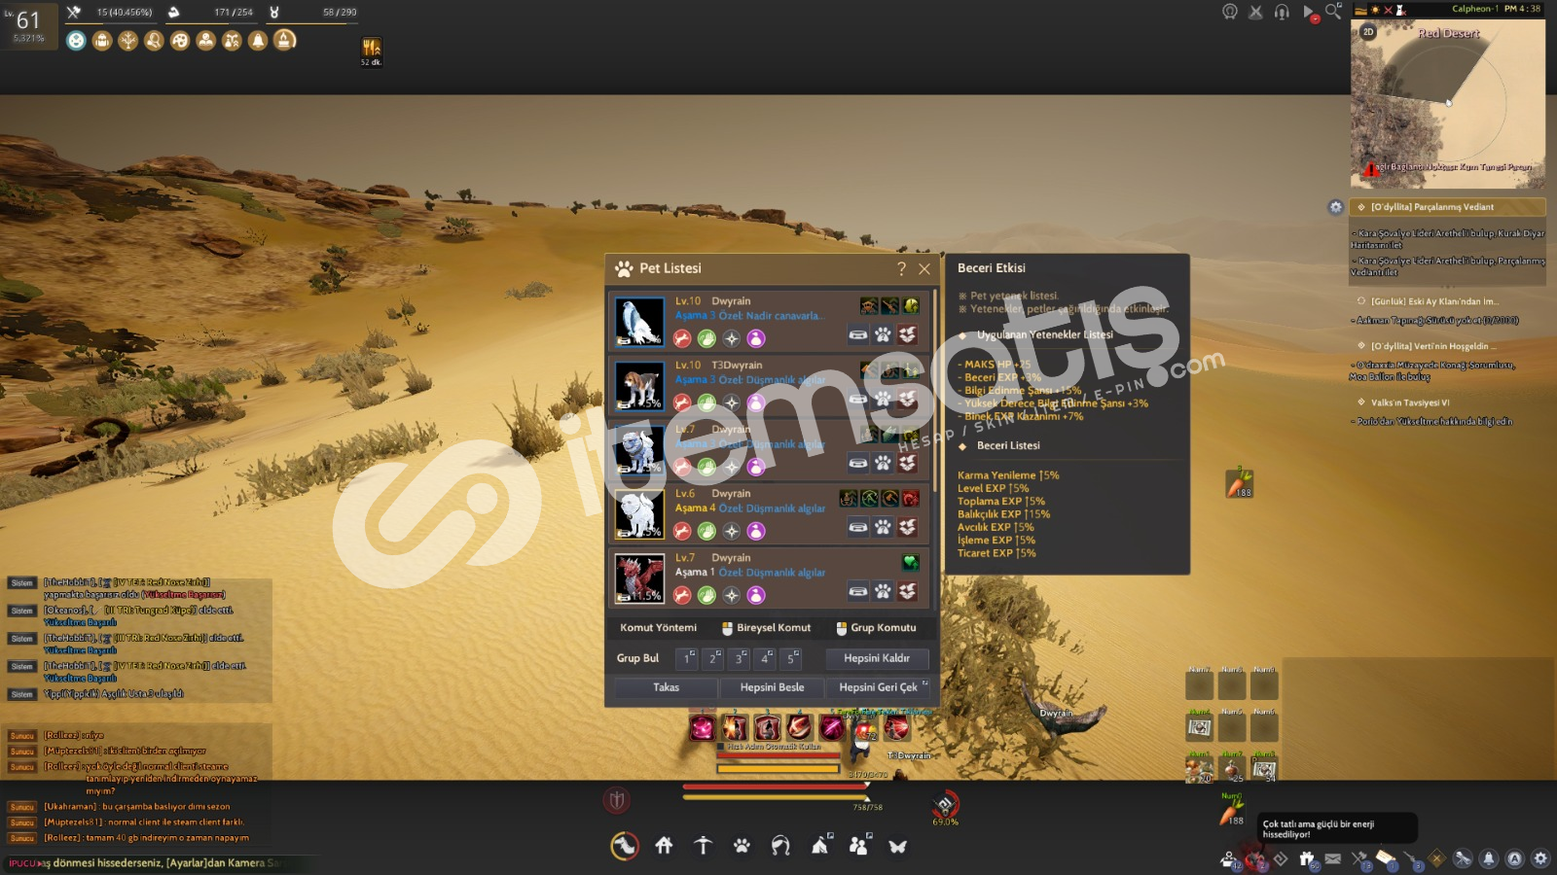Viewport: 1557px width, 875px height.
Task: Toggle purple special skill for hawk pet
Action: [x=756, y=338]
